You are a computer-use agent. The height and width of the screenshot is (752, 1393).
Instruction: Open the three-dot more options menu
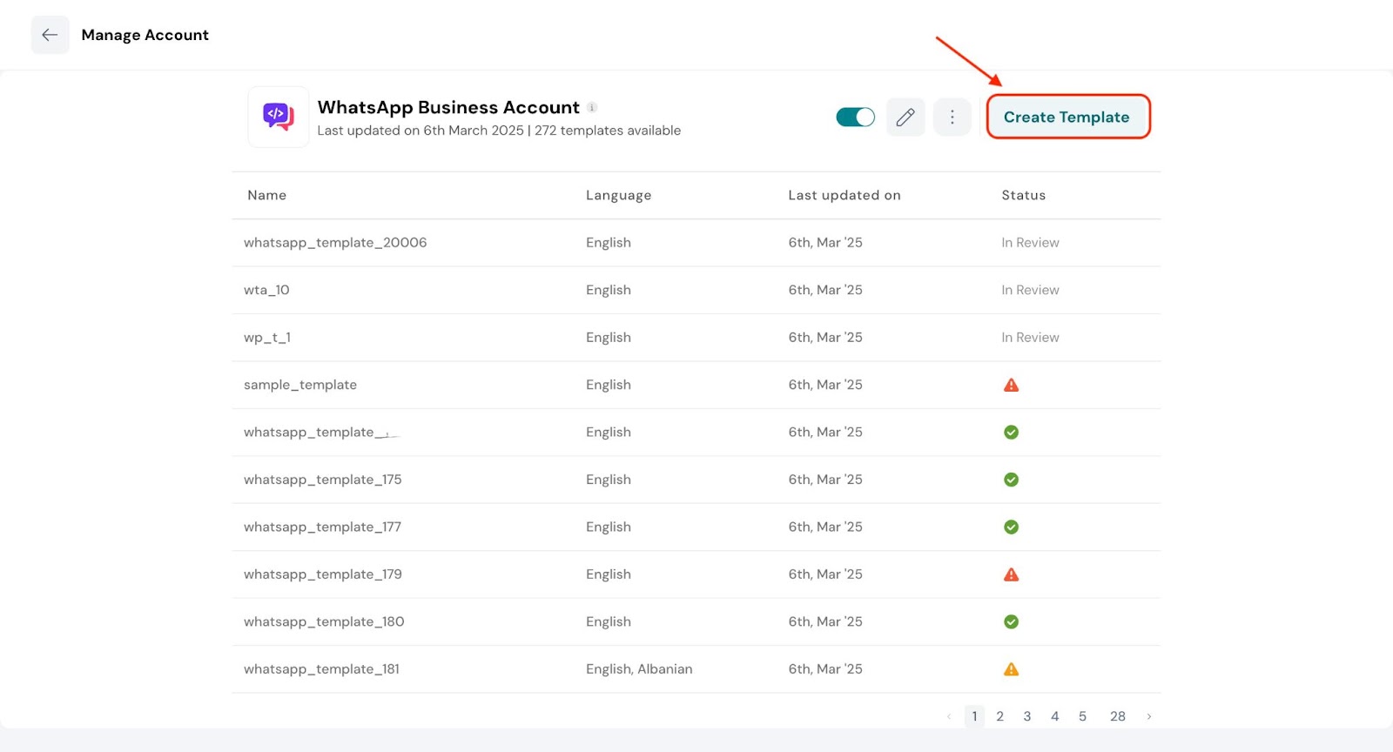coord(952,117)
